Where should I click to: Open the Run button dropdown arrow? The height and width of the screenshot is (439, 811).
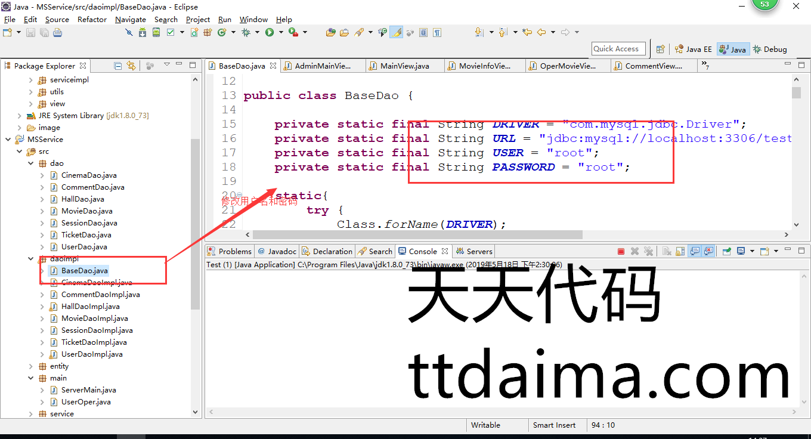tap(280, 32)
